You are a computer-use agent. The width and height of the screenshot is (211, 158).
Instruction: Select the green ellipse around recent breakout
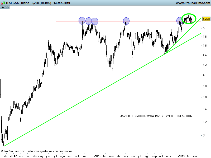pyautogui.click(x=189, y=18)
